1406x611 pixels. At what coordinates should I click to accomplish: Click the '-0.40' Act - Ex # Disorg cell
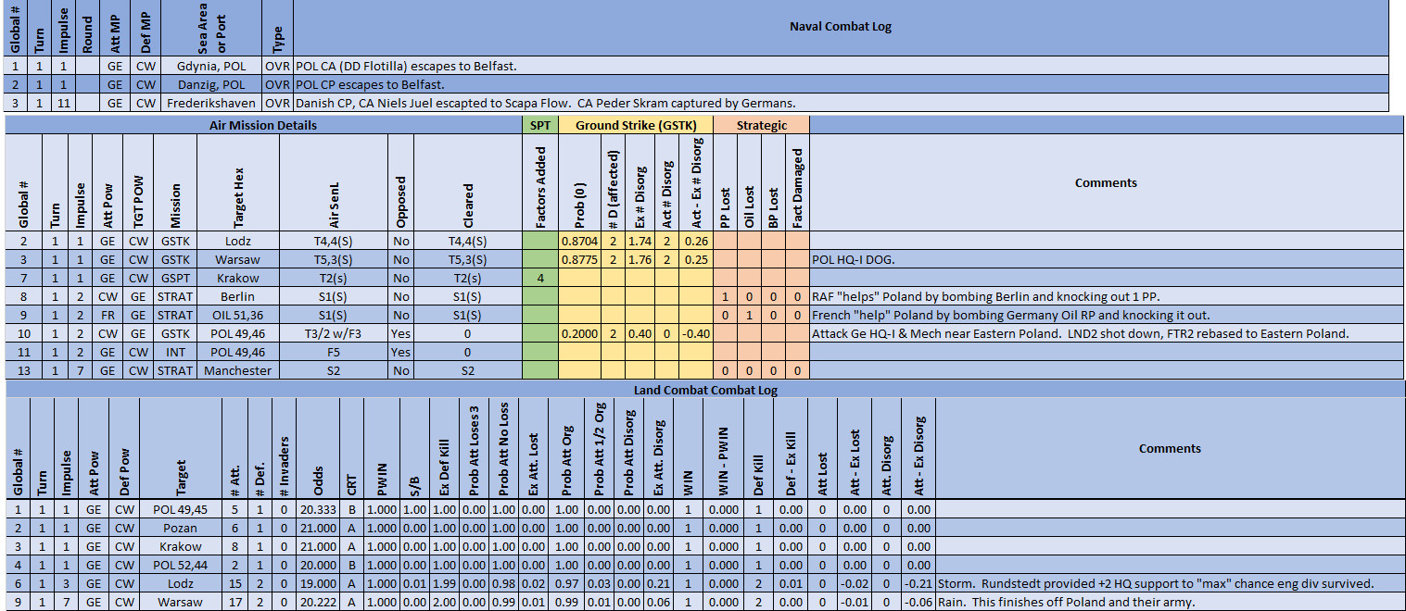(695, 333)
